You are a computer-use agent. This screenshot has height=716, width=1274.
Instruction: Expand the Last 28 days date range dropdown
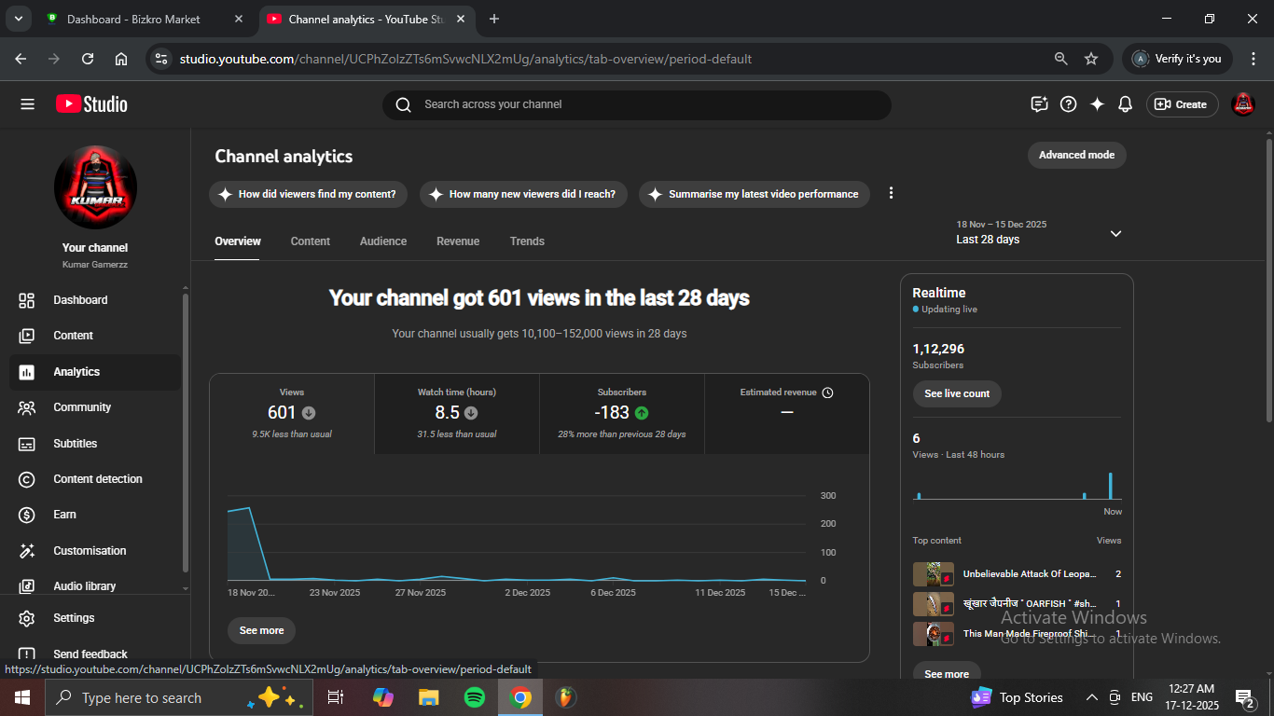(x=1115, y=233)
